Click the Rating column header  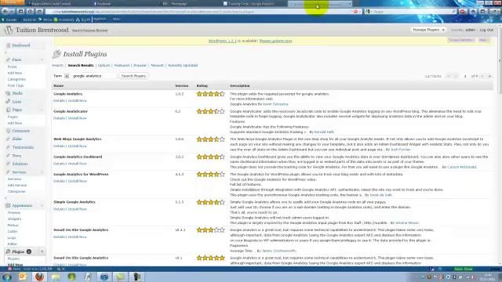202,86
